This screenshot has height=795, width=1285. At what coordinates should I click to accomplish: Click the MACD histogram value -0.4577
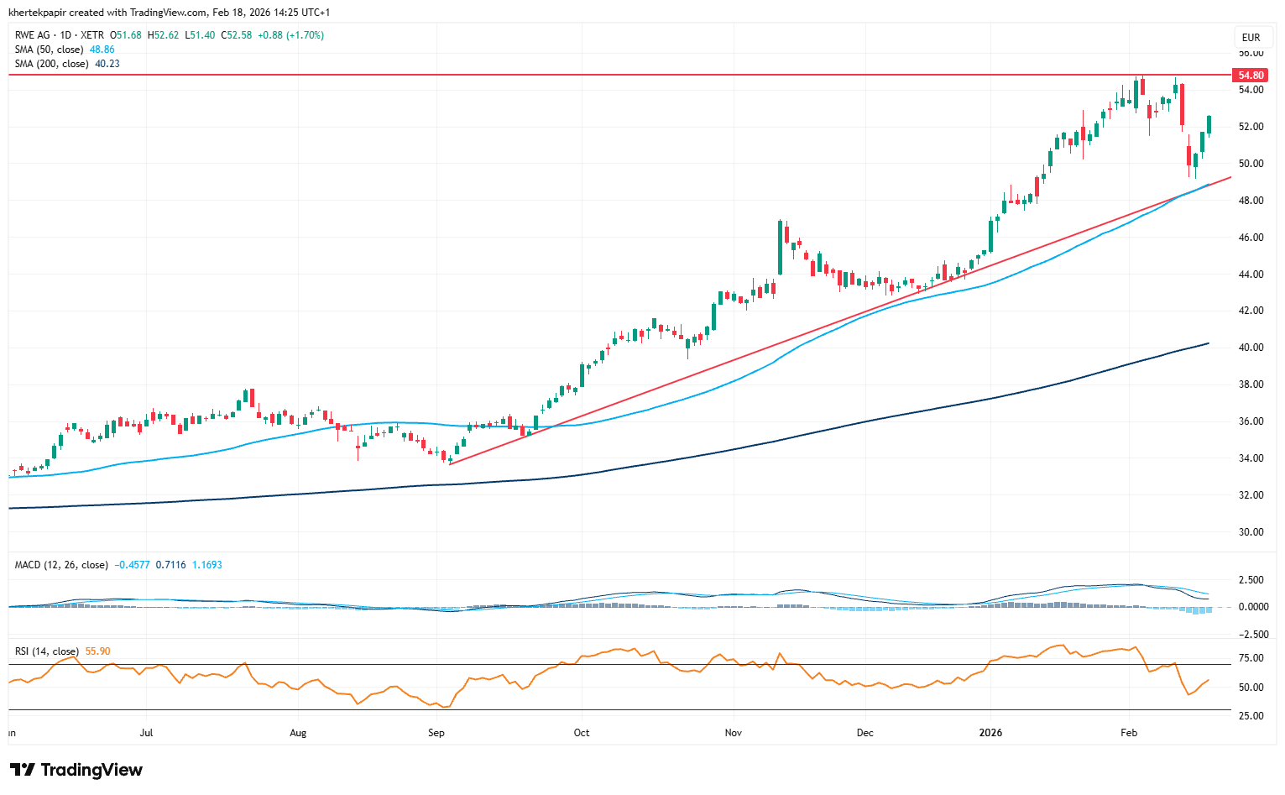(x=133, y=565)
